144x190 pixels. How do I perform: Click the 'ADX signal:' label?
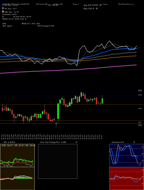(x=7, y=26)
